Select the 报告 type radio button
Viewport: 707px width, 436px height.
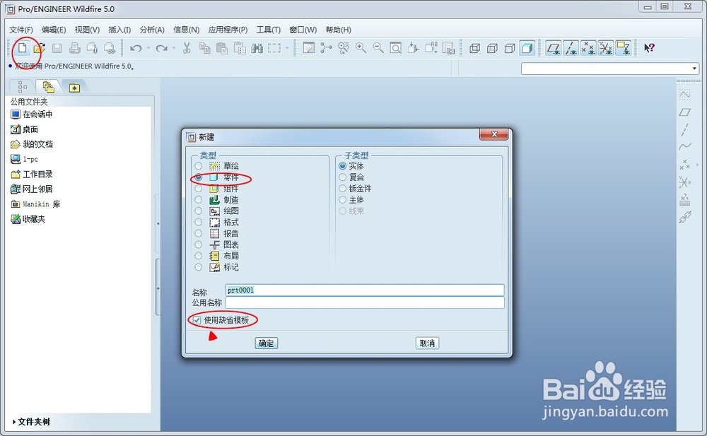coord(199,234)
